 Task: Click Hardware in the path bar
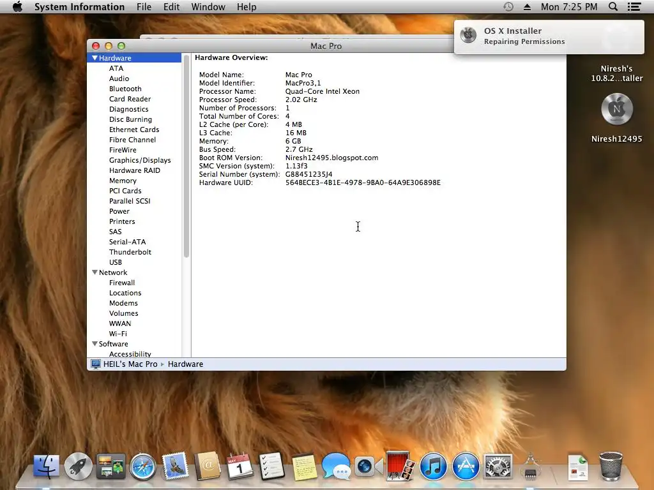[185, 364]
